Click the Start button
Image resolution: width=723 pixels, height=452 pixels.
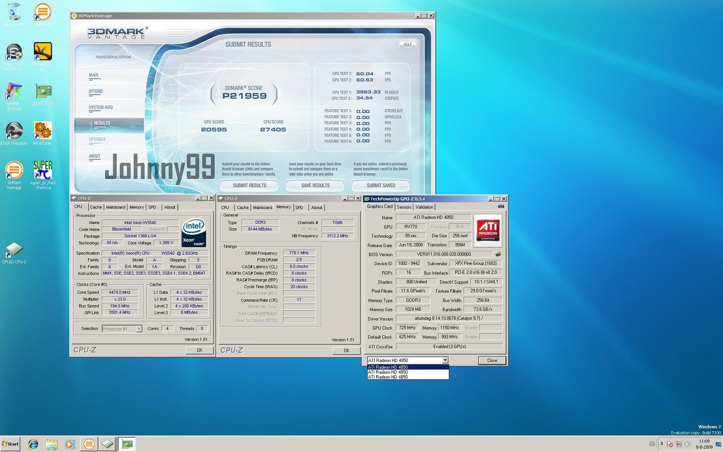(x=10, y=444)
